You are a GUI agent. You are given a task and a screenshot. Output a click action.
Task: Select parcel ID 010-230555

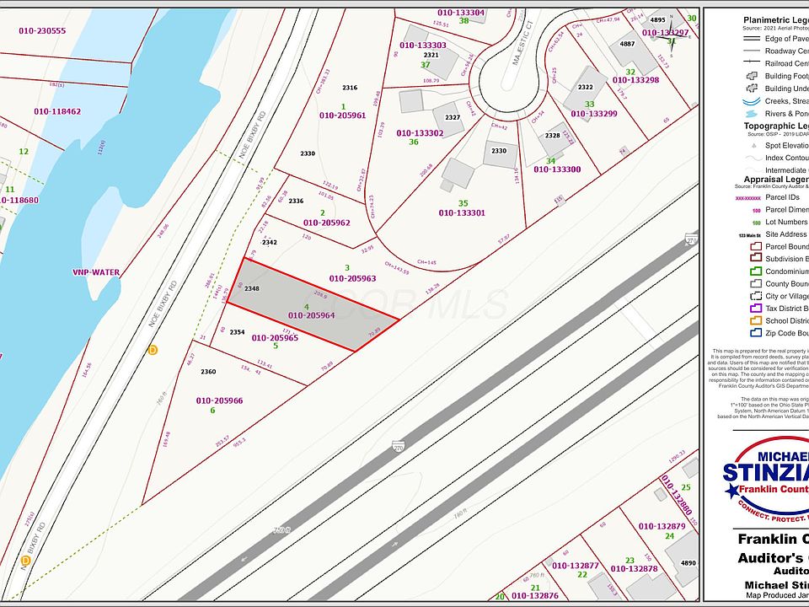coord(42,31)
